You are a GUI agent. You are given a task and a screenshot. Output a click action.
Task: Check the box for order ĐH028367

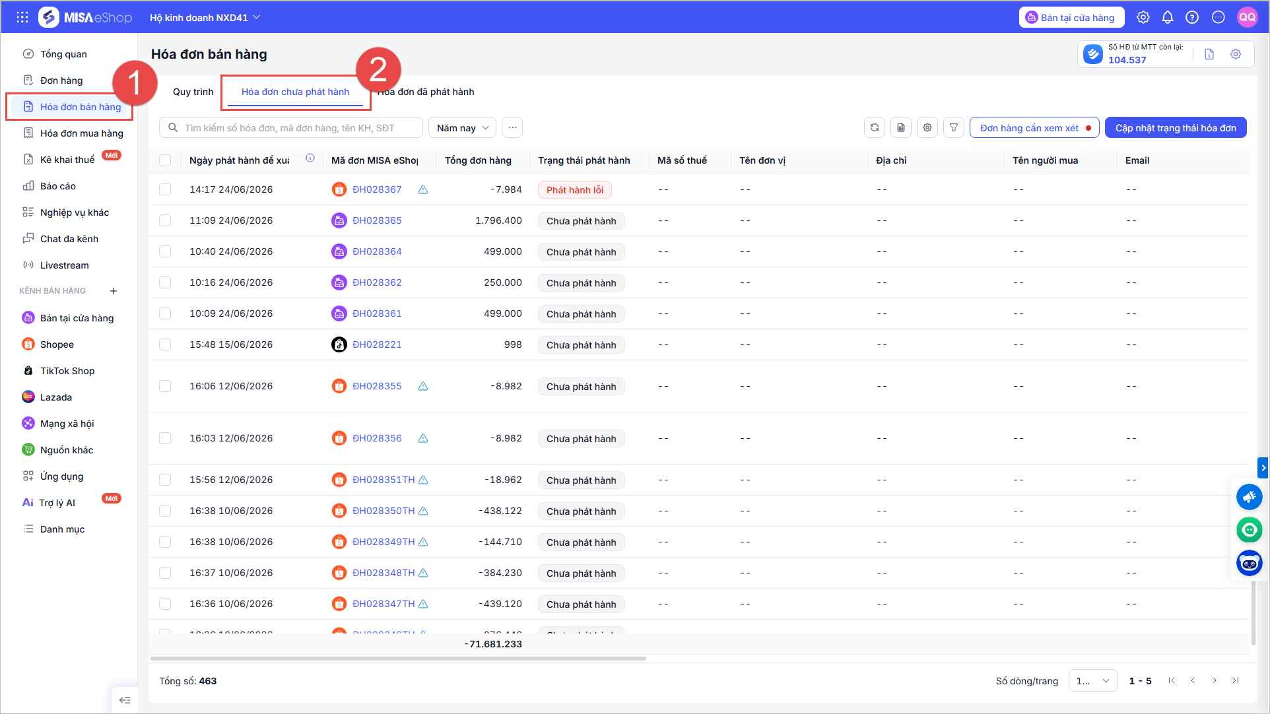click(165, 189)
